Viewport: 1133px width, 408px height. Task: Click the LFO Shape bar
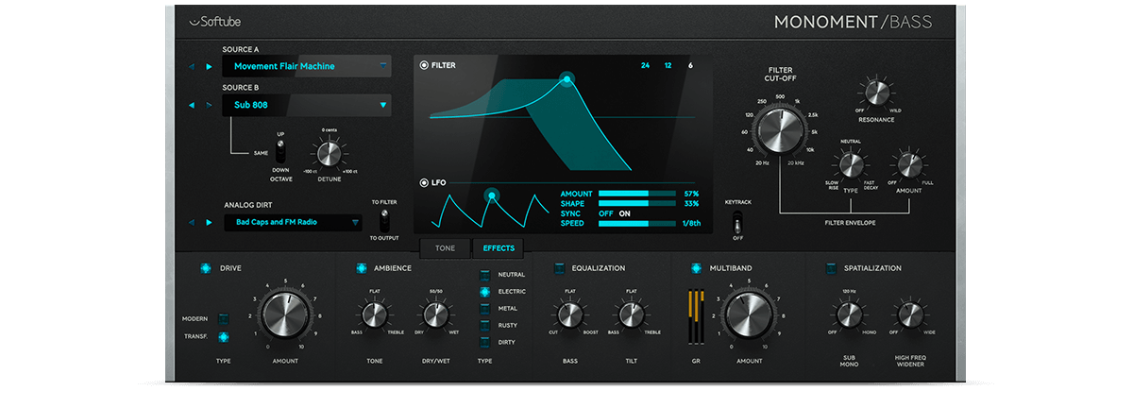point(636,203)
